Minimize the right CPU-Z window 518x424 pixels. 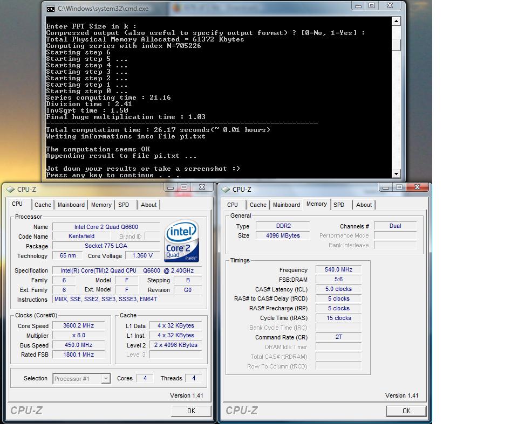click(385, 187)
